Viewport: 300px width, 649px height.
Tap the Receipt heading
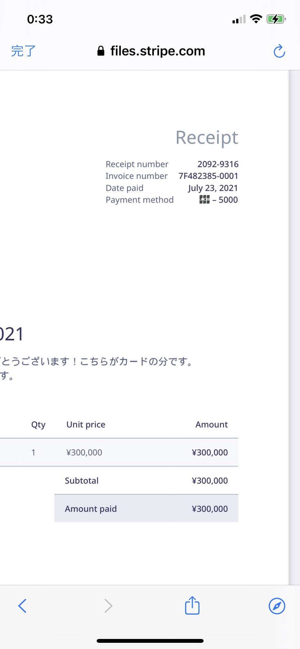207,138
